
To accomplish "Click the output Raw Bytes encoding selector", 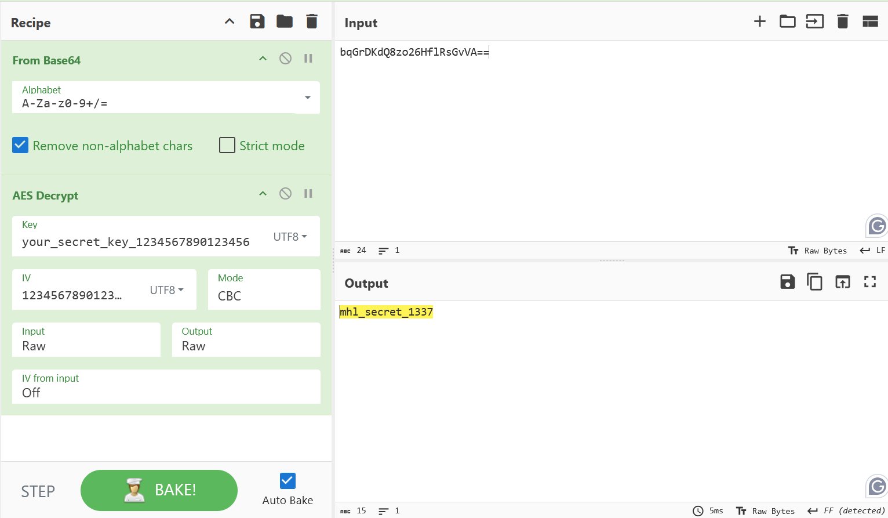I will pyautogui.click(x=765, y=511).
